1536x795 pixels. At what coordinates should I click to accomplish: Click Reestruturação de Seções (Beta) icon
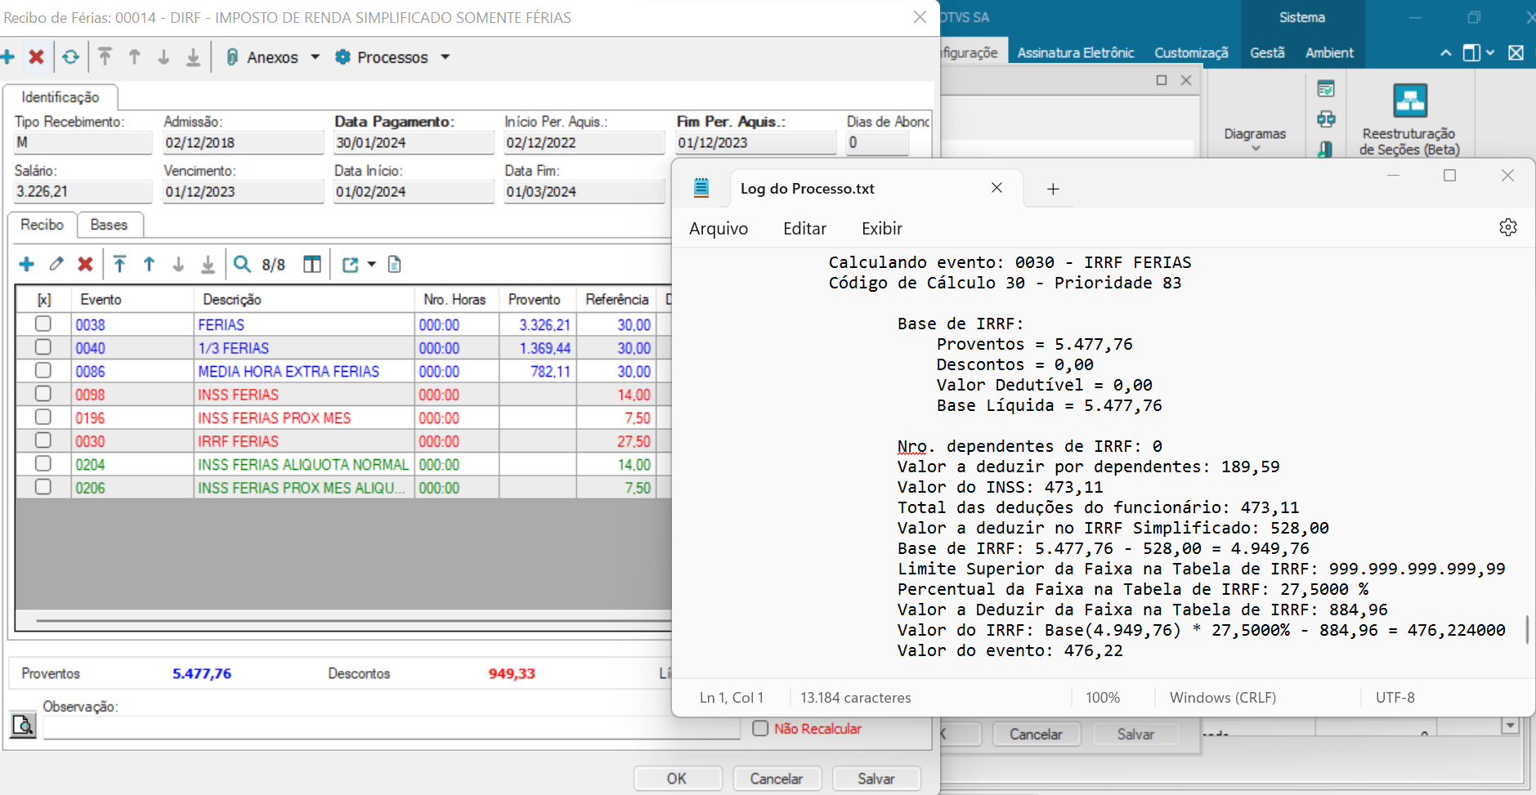point(1410,101)
